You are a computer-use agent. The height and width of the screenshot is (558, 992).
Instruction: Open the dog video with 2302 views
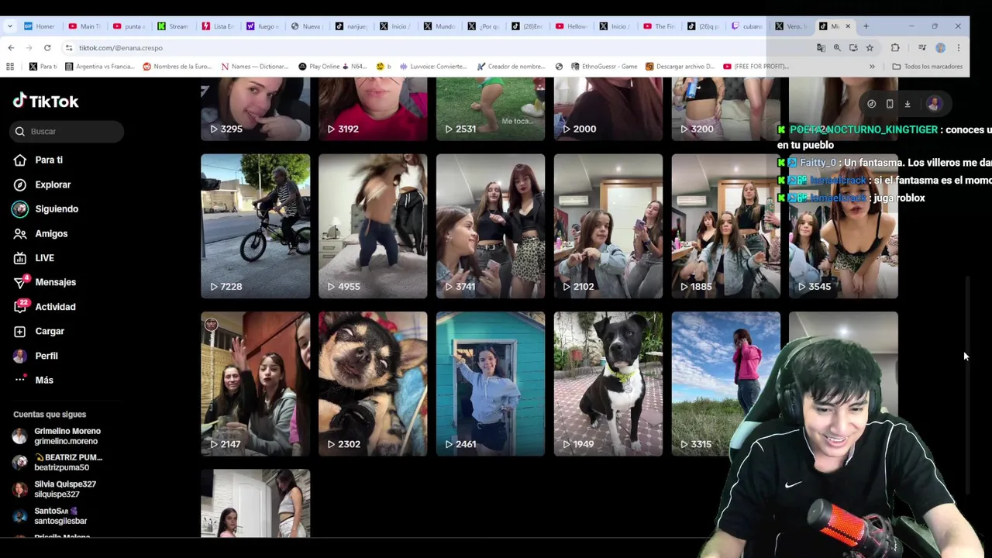click(373, 384)
